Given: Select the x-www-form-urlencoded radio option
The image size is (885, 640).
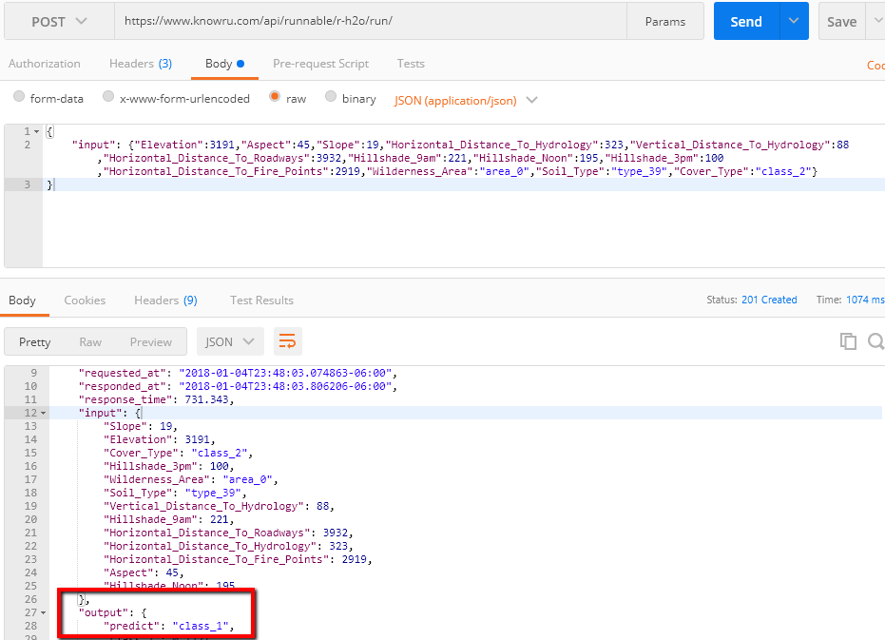Looking at the screenshot, I should point(107,97).
